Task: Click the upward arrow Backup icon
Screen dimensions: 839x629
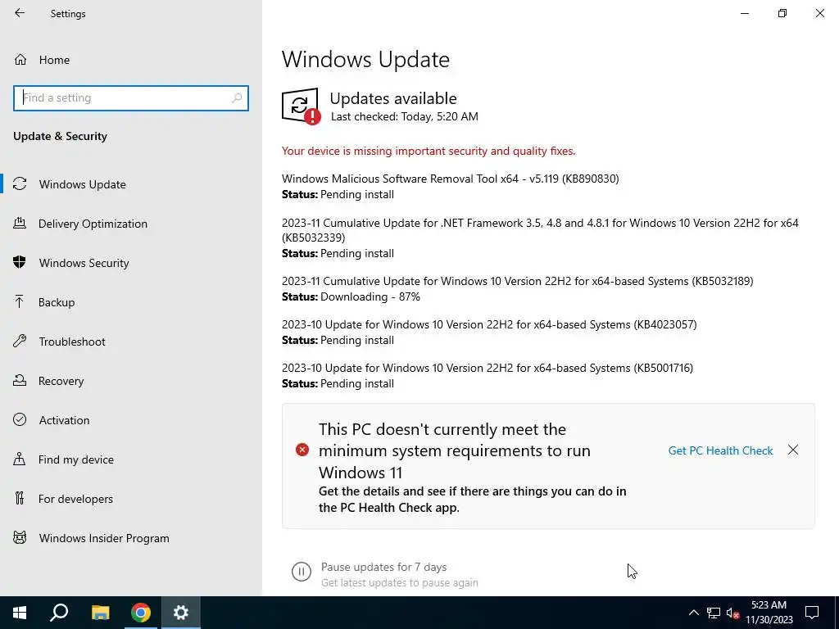Action: 20,301
